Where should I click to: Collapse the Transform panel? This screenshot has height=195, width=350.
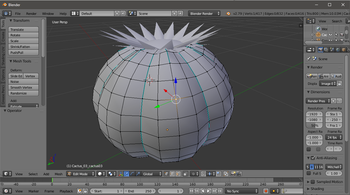coord(11,21)
